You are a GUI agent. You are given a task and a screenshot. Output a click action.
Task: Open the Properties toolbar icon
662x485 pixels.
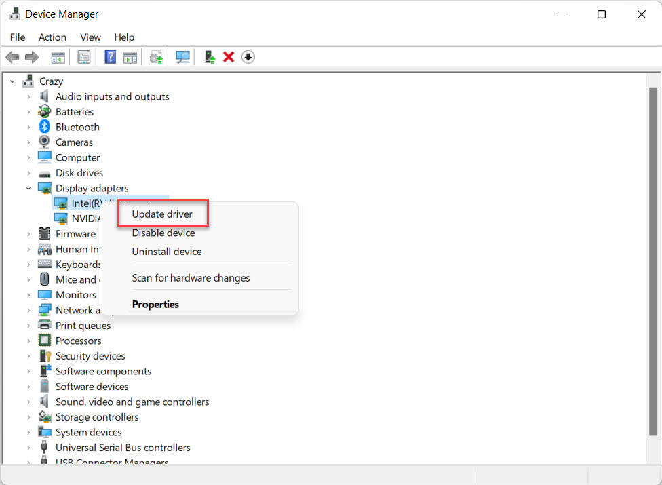(84, 58)
